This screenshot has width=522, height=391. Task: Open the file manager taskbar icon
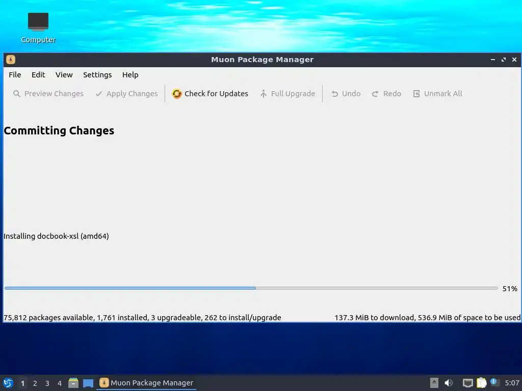point(73,383)
